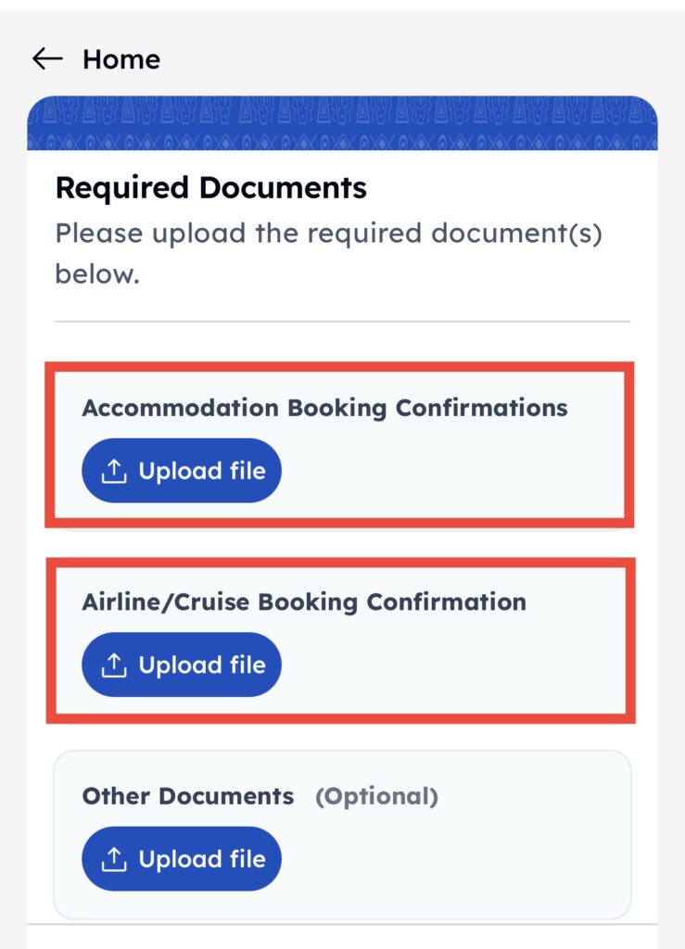Select the Accommodation Booking Confirmations title
Image resolution: width=685 pixels, height=949 pixels.
coord(324,408)
